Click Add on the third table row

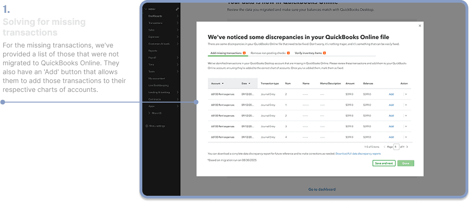(x=391, y=115)
